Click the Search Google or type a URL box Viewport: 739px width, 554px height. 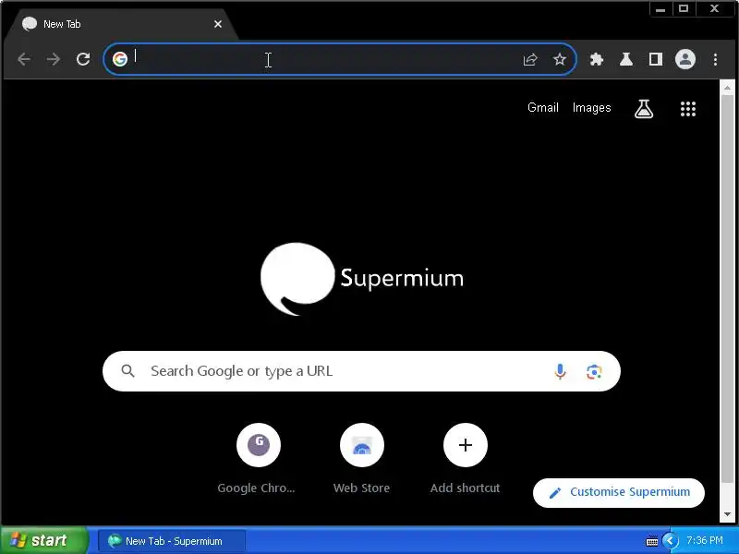click(361, 371)
